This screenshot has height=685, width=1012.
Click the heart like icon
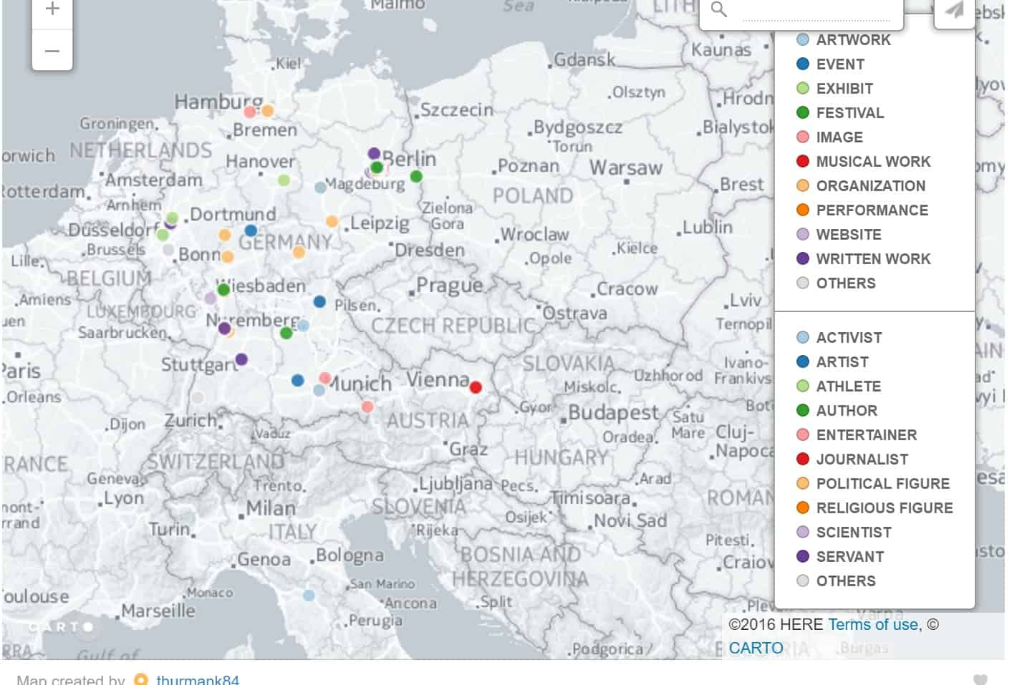pyautogui.click(x=980, y=679)
